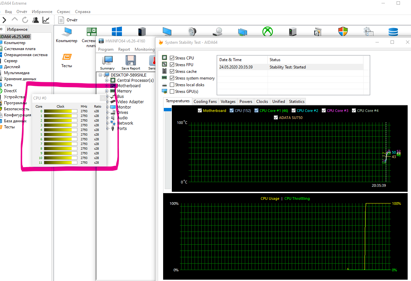This screenshot has height=281, width=411.
Task: Open the Monitoring menu in HWiNFO64
Action: [x=144, y=49]
